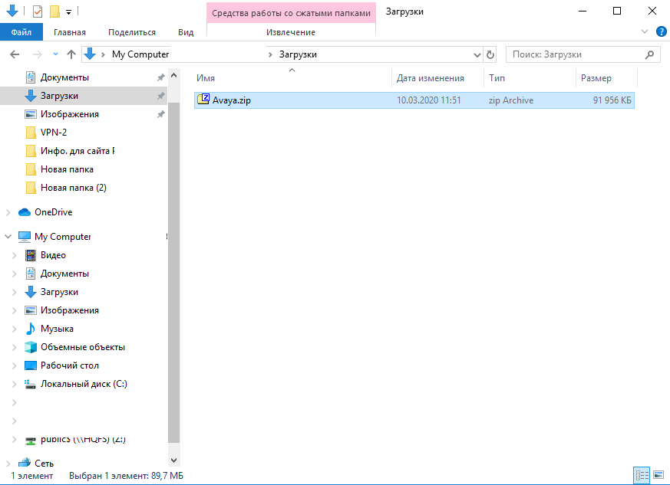Select the Avaya.zip file
This screenshot has height=485, width=670.
[x=414, y=100]
